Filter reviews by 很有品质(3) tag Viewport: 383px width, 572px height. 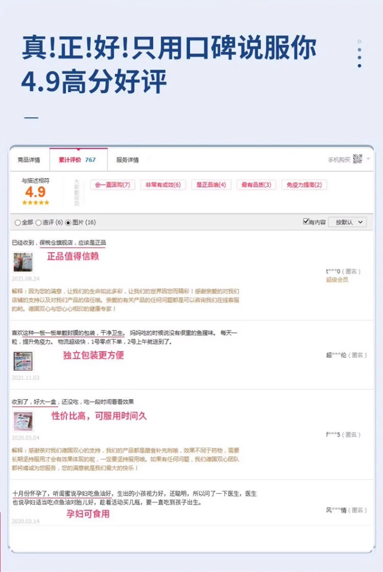coord(256,184)
